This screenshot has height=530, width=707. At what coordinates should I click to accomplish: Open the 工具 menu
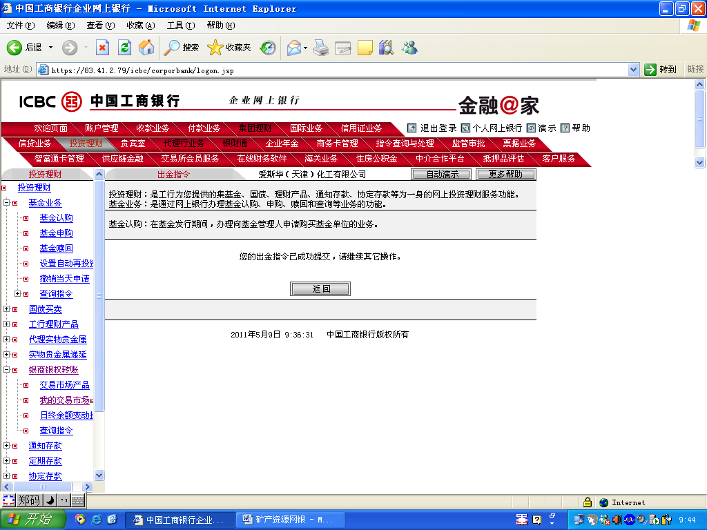click(x=181, y=26)
